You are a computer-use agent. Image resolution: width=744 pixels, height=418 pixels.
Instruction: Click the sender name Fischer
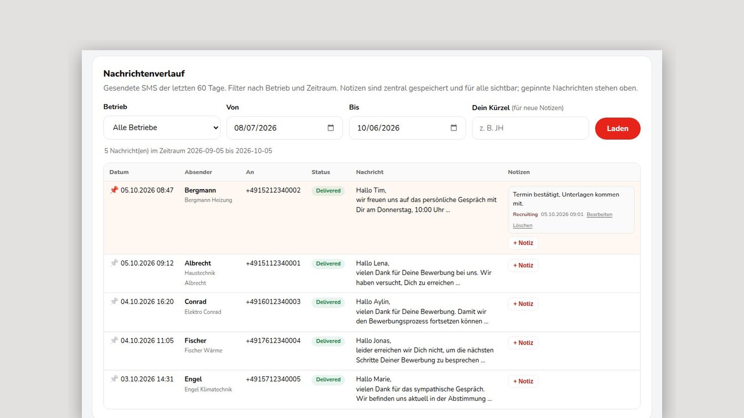[195, 341]
